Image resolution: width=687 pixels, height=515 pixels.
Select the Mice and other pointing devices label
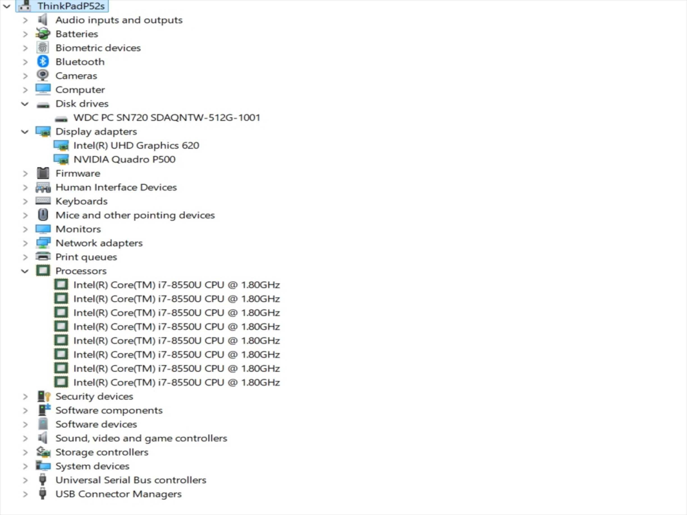click(x=135, y=215)
